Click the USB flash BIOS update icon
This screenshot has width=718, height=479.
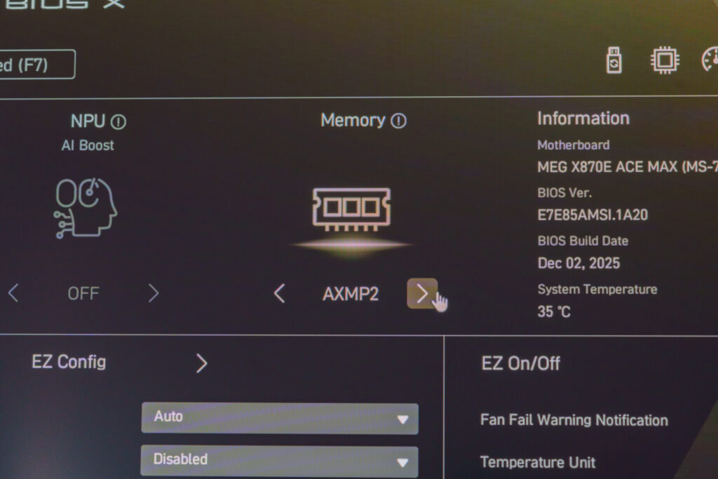[614, 60]
